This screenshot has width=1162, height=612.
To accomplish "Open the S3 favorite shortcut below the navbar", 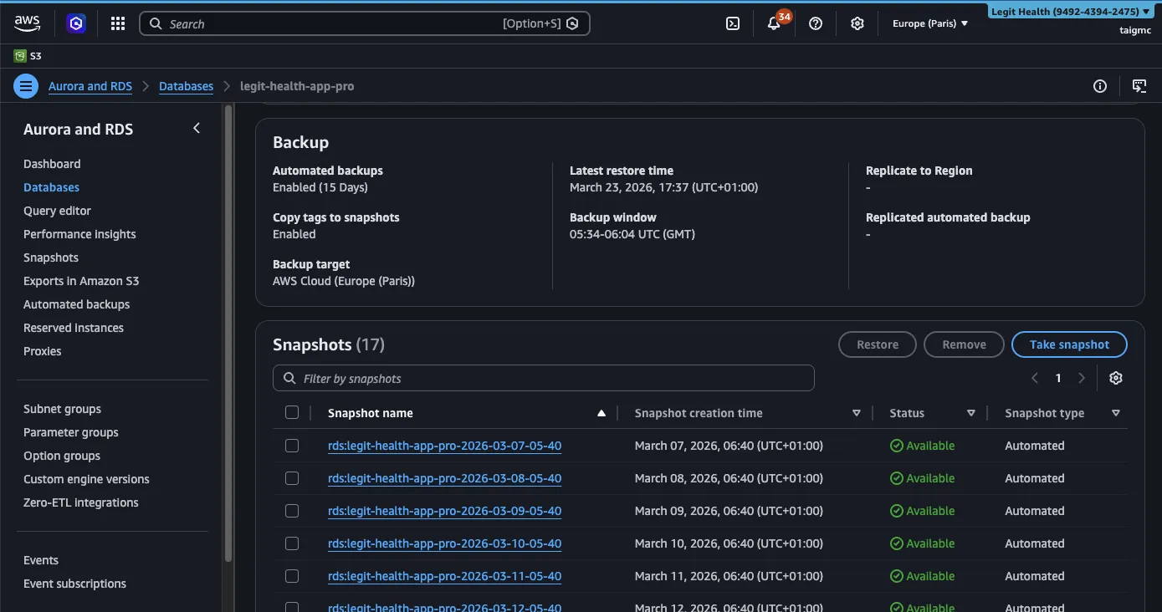I will click(x=28, y=55).
